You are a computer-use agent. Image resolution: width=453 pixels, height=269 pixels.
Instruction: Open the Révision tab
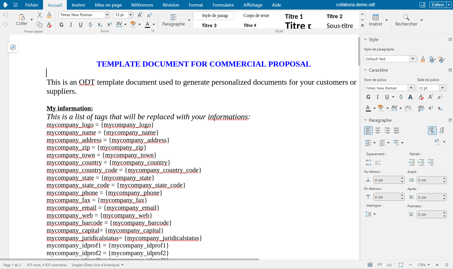click(x=171, y=5)
